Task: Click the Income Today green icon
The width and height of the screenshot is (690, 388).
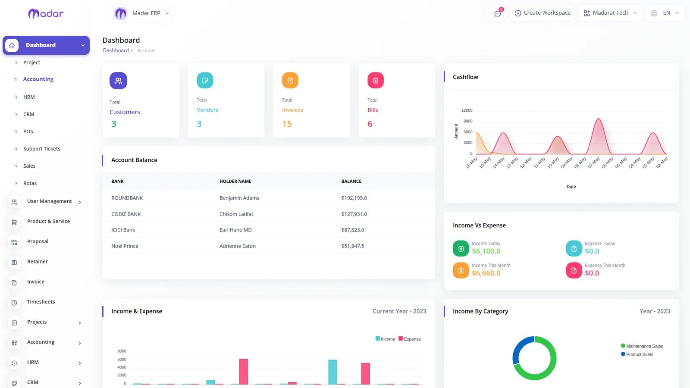Action: (x=461, y=248)
